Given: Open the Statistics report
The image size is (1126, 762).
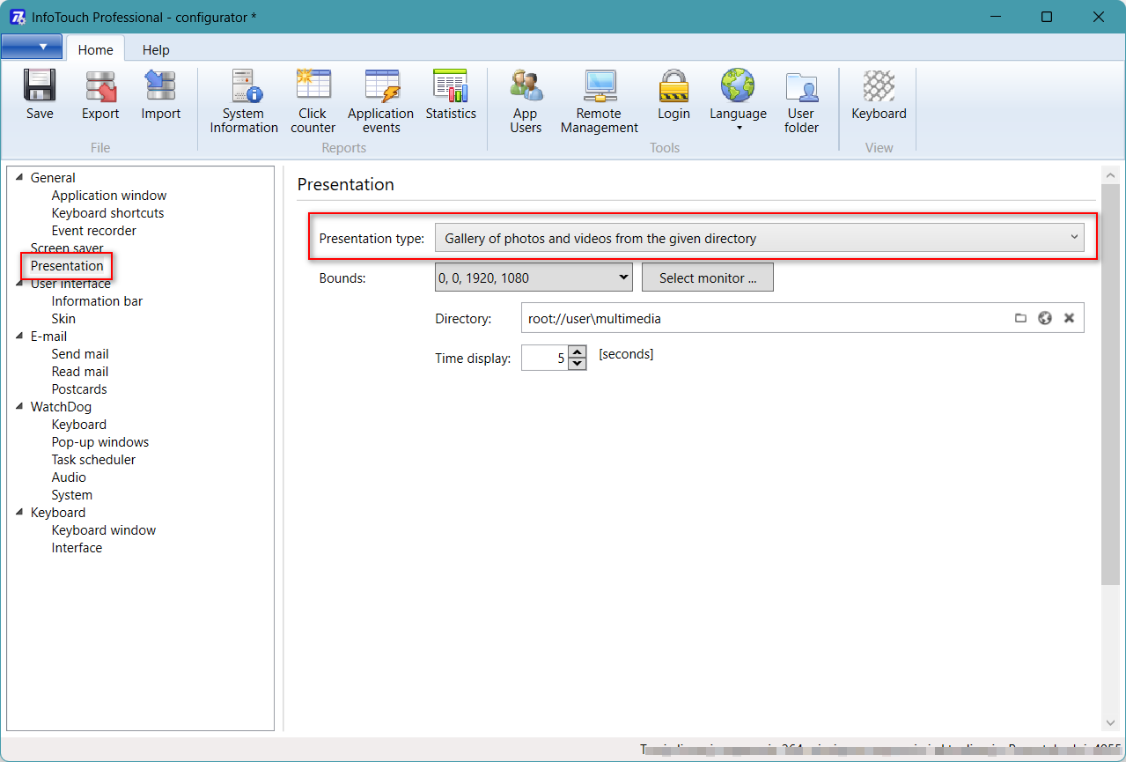Looking at the screenshot, I should pyautogui.click(x=451, y=94).
